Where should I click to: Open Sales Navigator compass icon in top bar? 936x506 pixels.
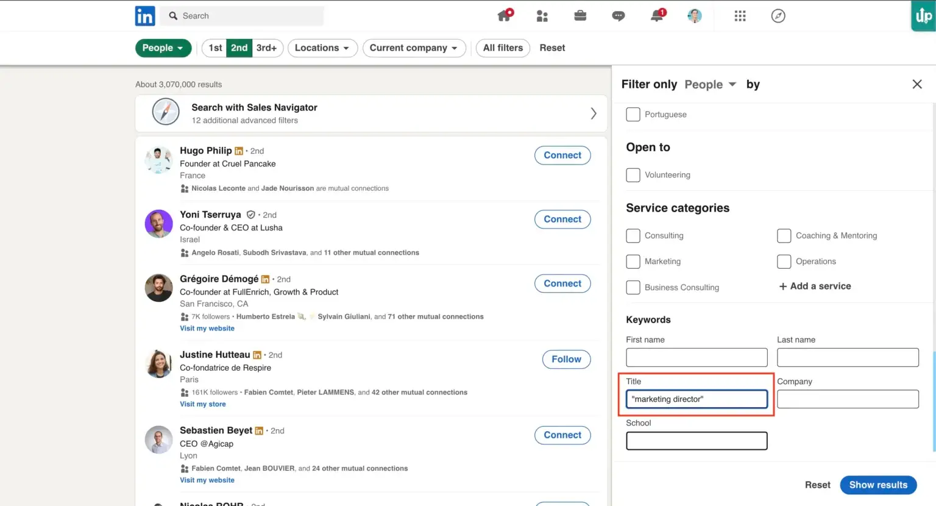tap(778, 16)
